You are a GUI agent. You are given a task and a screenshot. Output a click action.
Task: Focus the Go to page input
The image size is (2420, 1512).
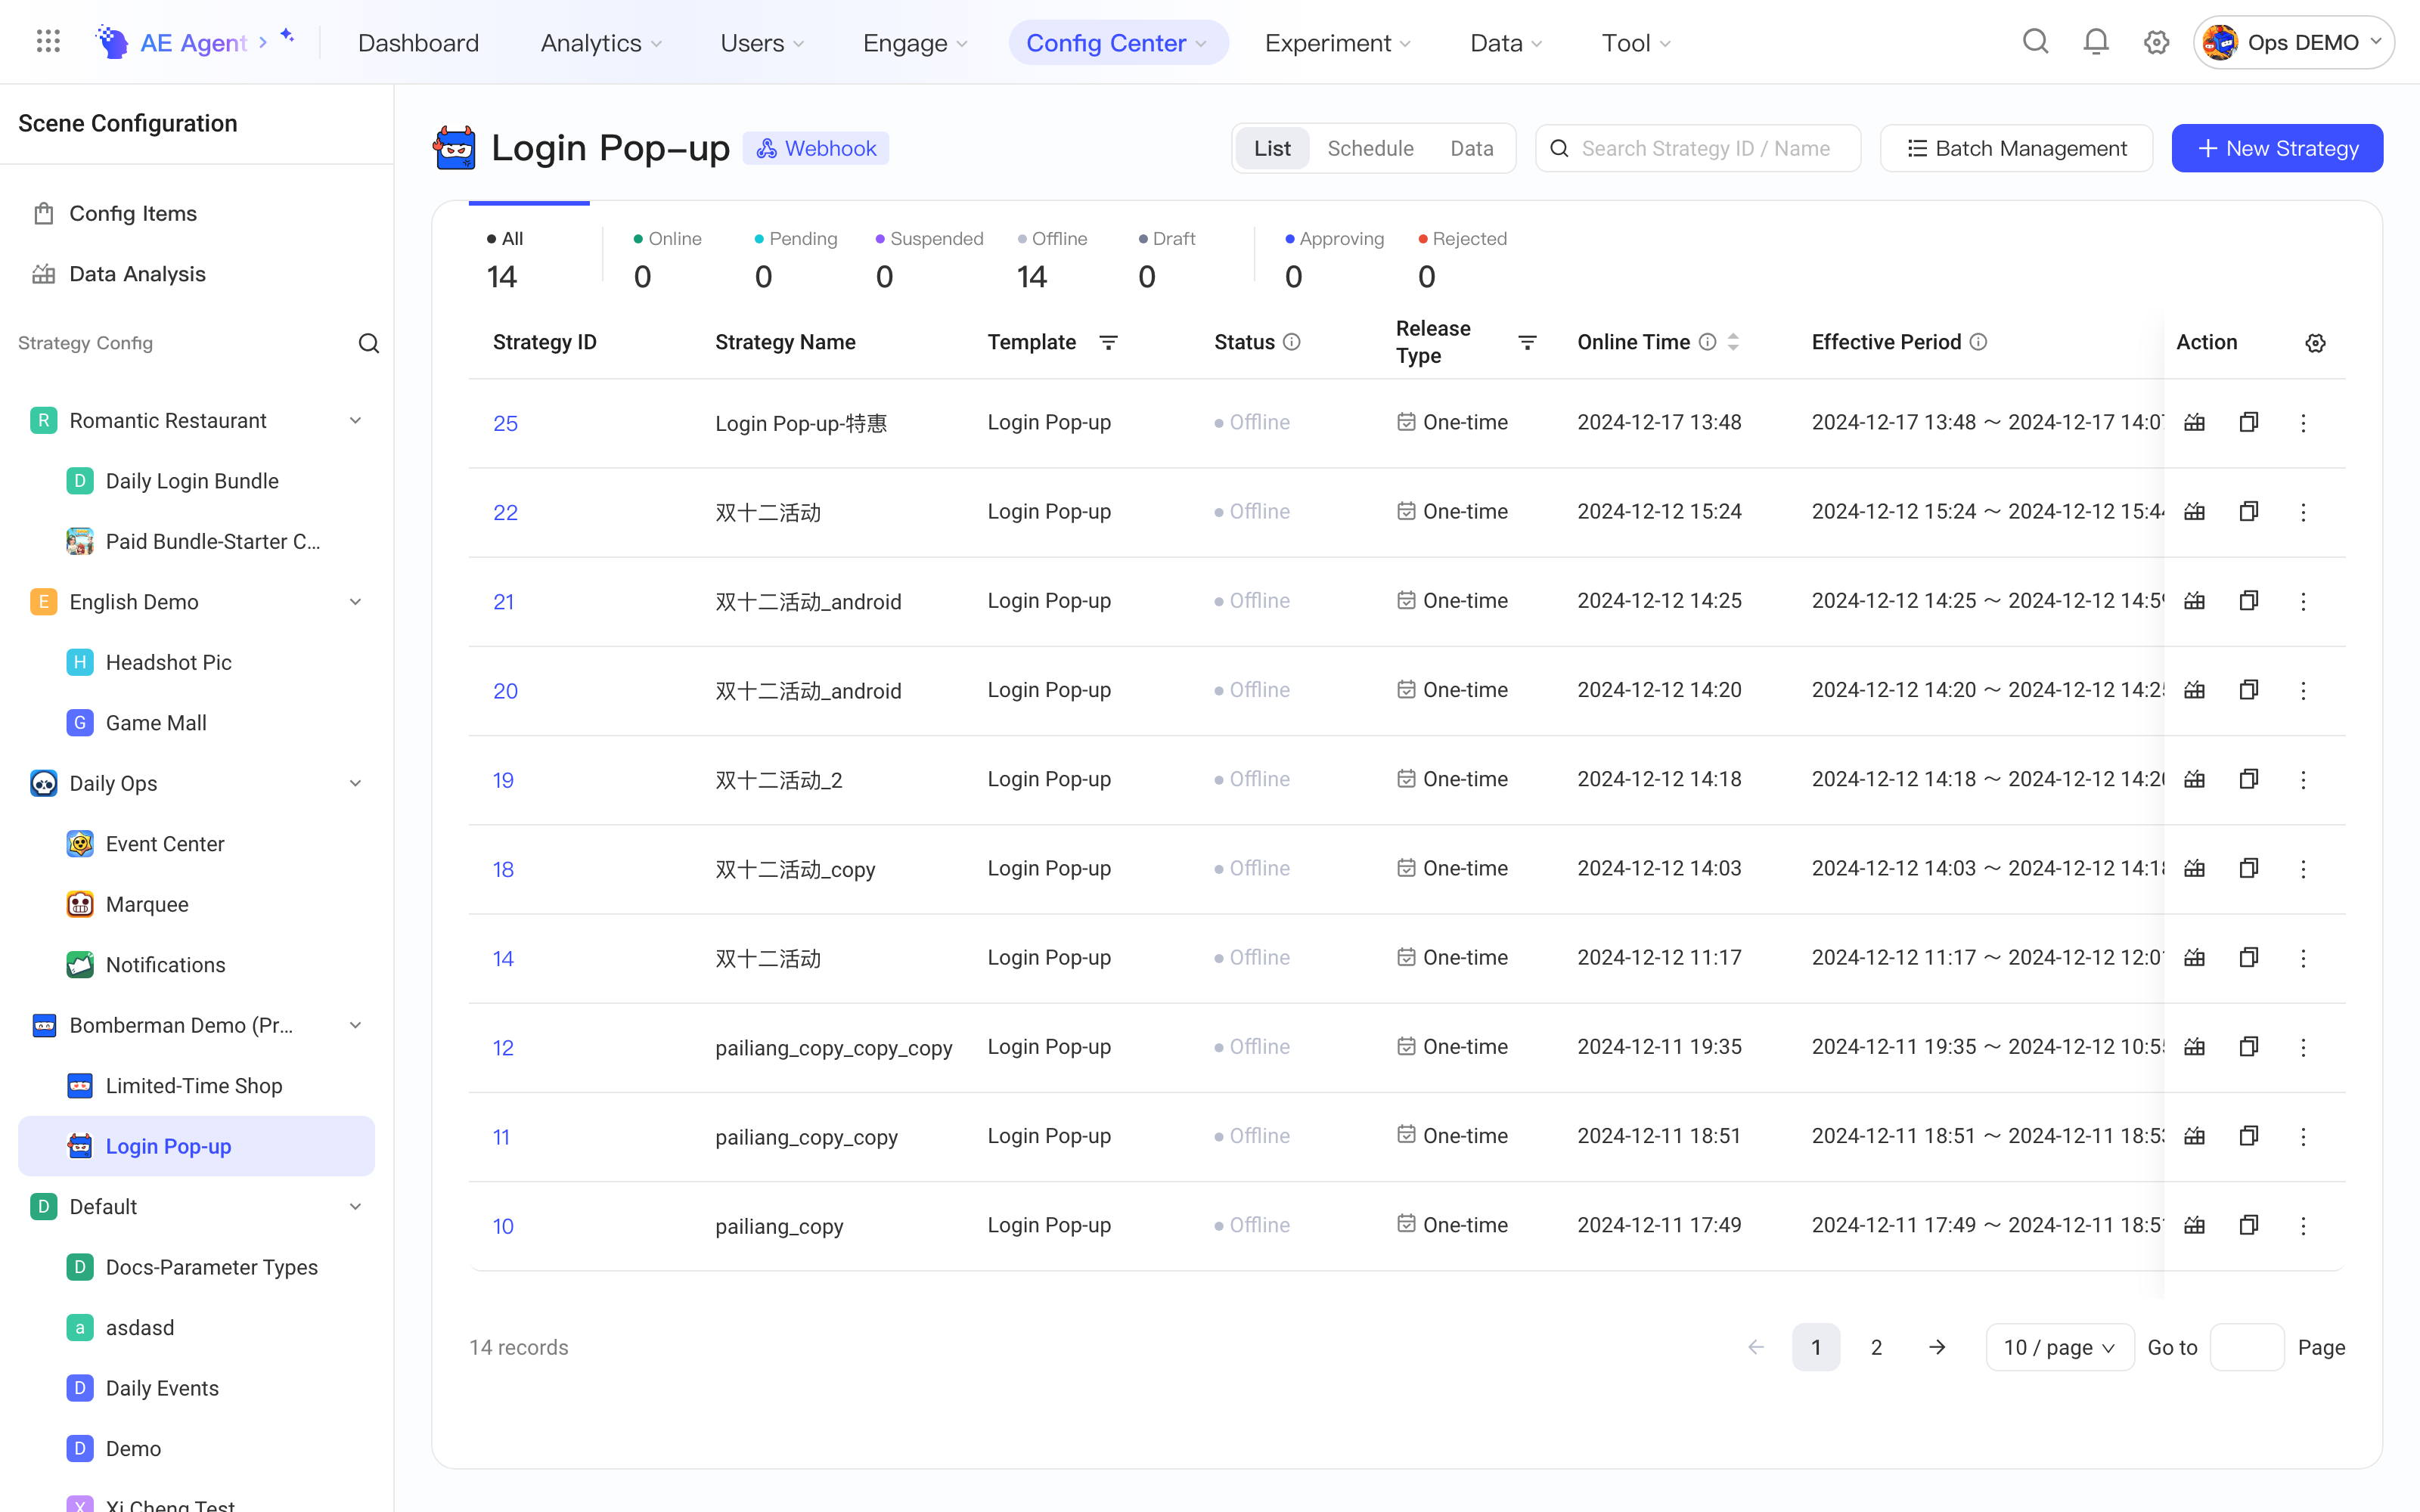point(2247,1347)
